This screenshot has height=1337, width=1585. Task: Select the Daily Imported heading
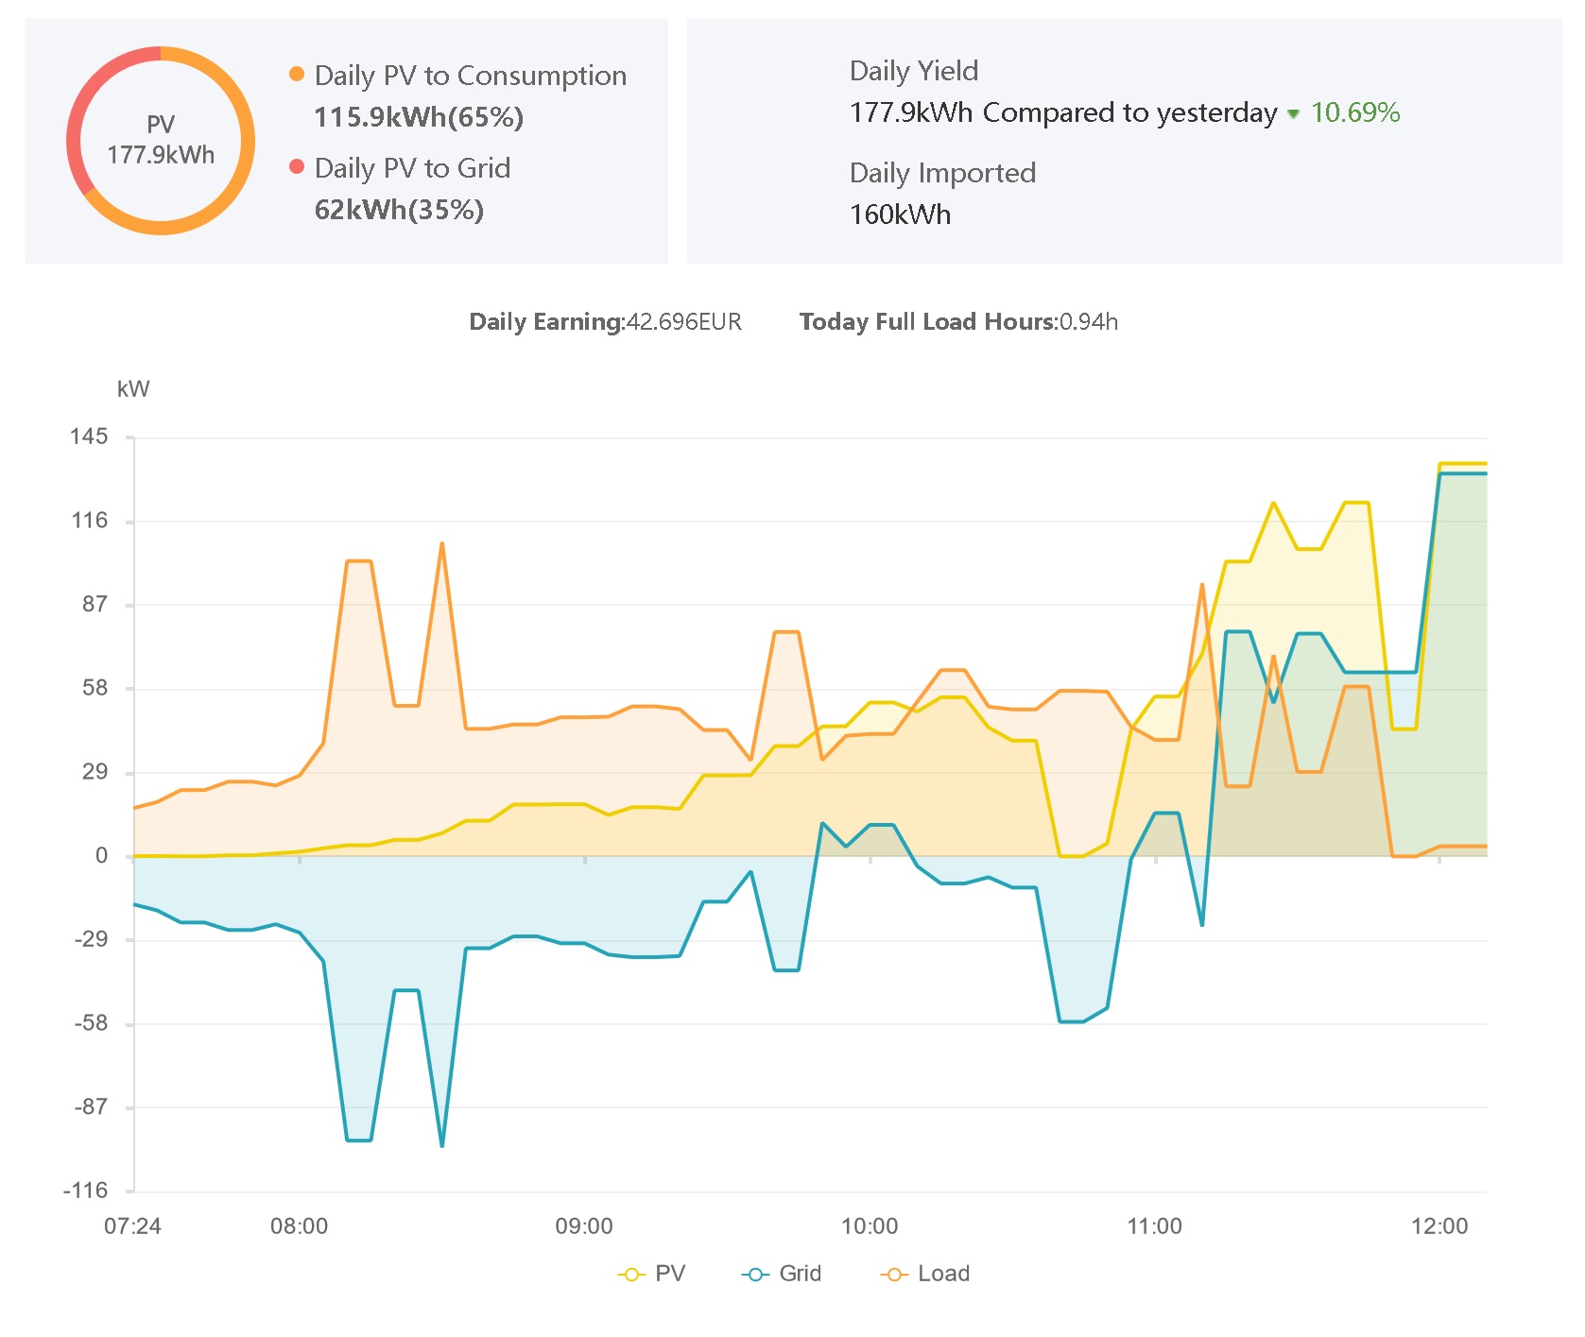(941, 173)
